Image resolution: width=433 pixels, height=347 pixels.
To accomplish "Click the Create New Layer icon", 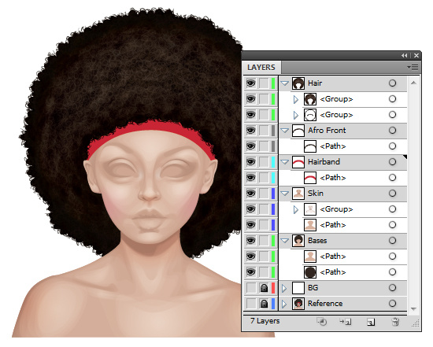I will point(371,322).
